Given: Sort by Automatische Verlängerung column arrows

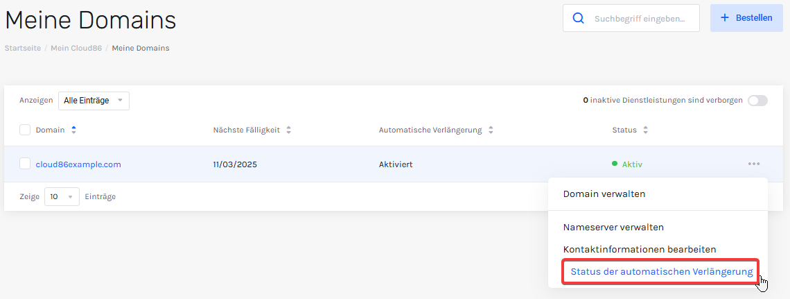Looking at the screenshot, I should pos(490,130).
